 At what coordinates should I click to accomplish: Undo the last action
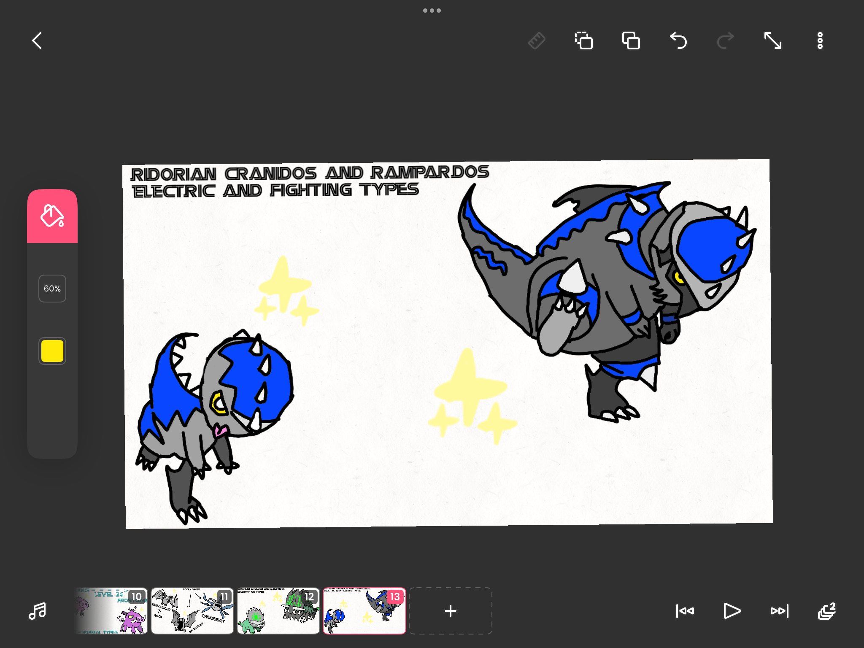point(678,41)
